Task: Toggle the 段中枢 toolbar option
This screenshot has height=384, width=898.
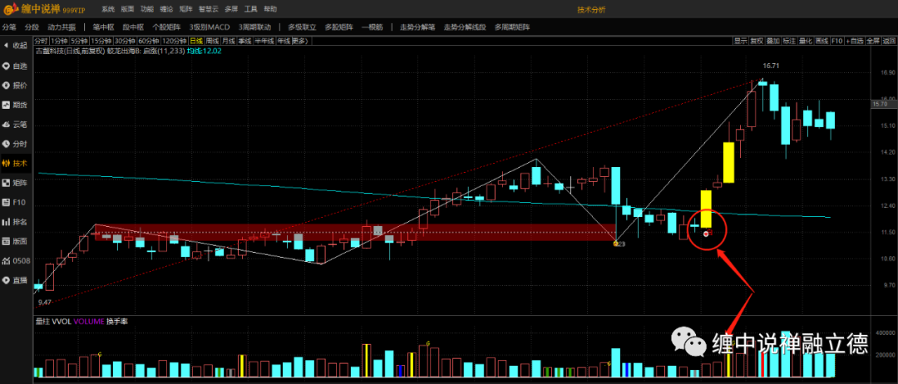Action: [133, 27]
